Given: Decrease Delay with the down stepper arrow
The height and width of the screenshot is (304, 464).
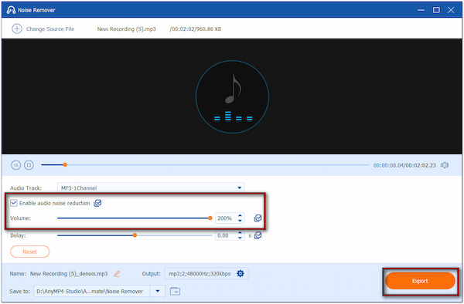Looking at the screenshot, I should pos(240,238).
